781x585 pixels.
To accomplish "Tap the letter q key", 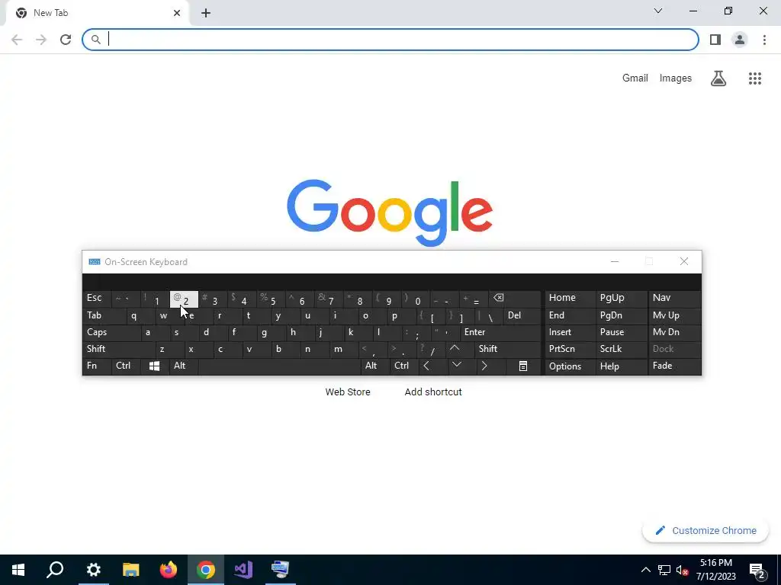I will tap(141, 316).
